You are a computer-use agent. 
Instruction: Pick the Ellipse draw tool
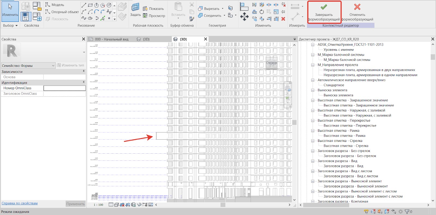(x=90, y=18)
